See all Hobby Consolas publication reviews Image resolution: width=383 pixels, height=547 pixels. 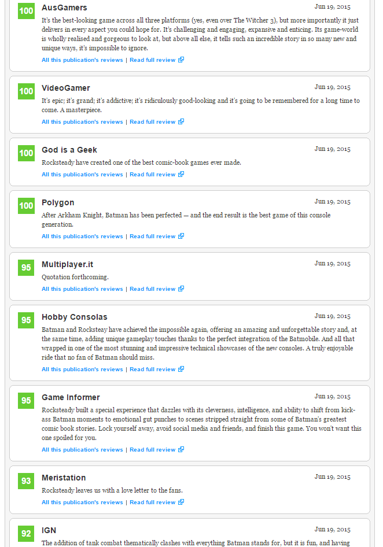(x=82, y=369)
